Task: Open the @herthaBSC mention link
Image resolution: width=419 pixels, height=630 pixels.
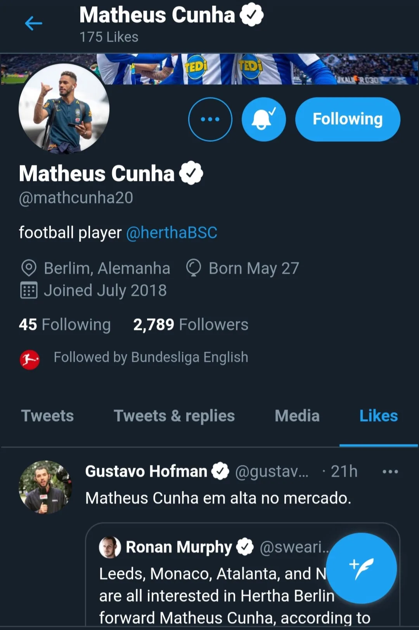Action: pos(171,233)
